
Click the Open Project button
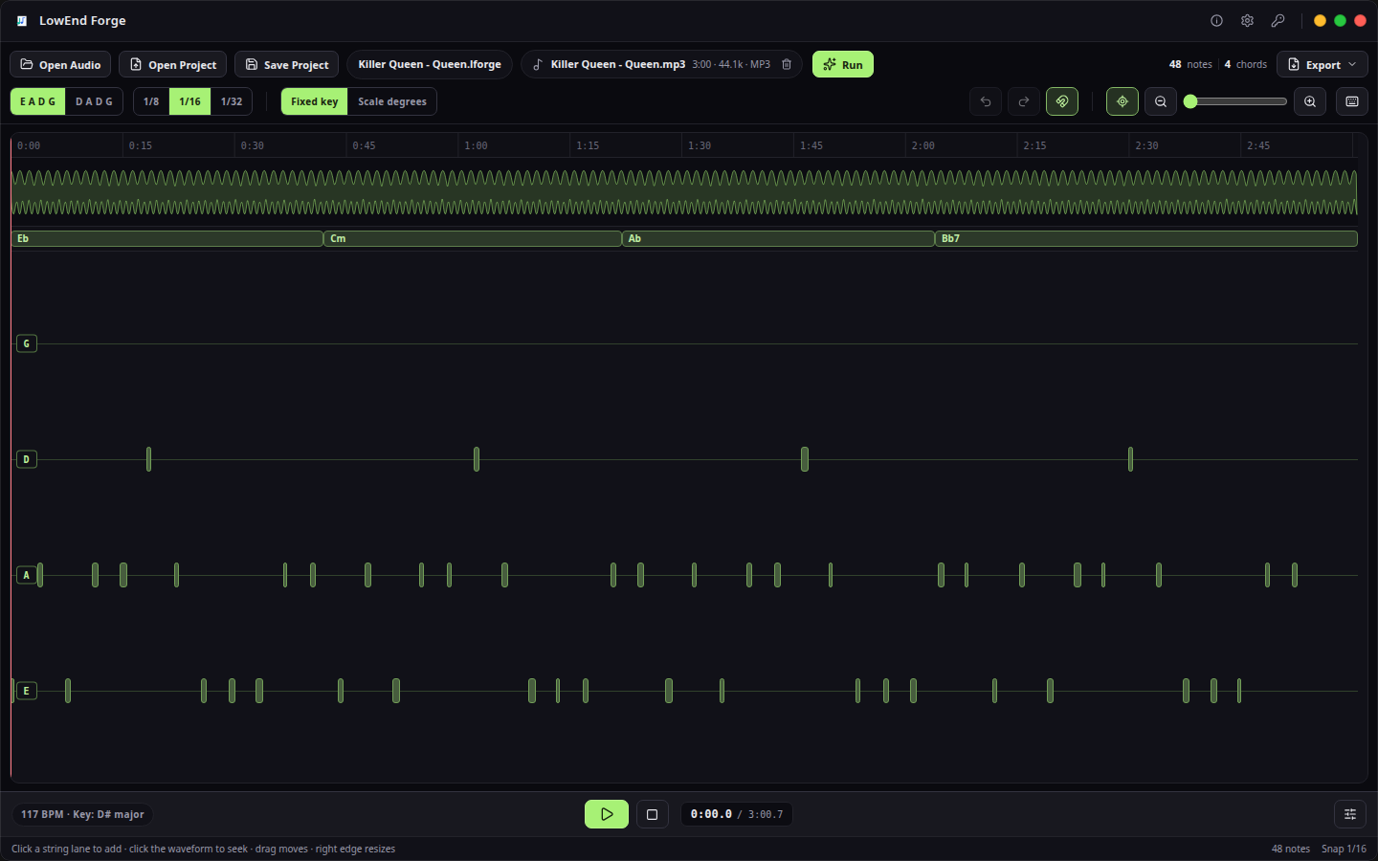[x=172, y=64]
